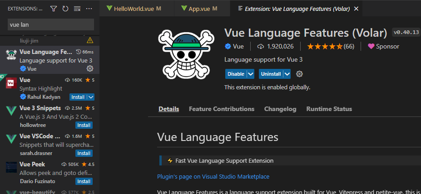Select Vue VSCode Snippets list item
The height and width of the screenshot is (194, 421).
[50, 145]
